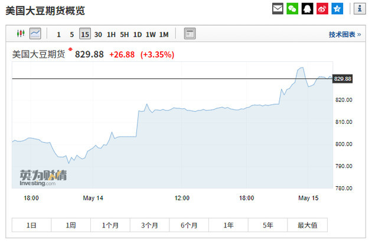Select the 3个月 time range tab
The height and width of the screenshot is (241, 372).
tap(149, 225)
